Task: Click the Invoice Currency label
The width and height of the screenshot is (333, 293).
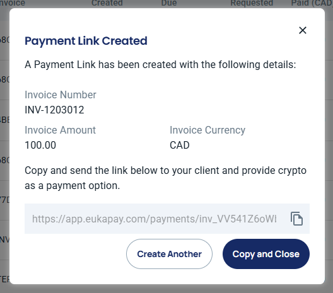Action: [207, 130]
